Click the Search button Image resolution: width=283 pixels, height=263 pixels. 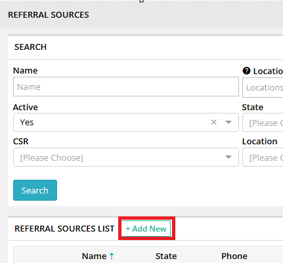[x=35, y=190]
